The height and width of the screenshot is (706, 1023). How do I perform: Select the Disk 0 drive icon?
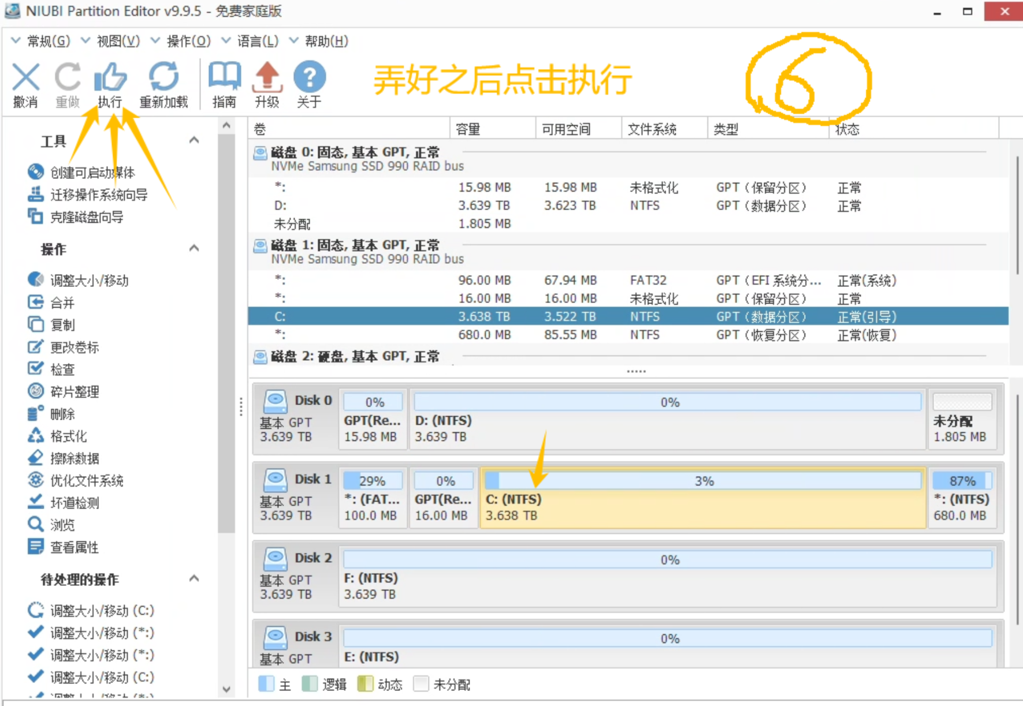pos(276,401)
